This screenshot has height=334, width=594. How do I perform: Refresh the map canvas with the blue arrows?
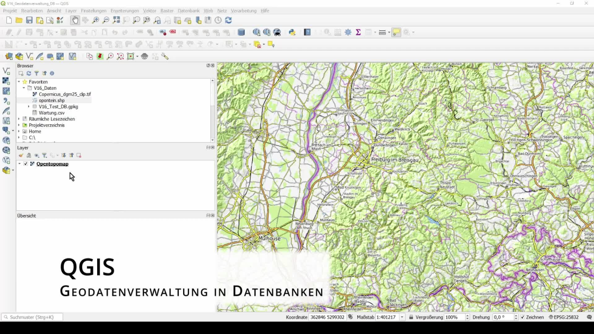(x=228, y=20)
